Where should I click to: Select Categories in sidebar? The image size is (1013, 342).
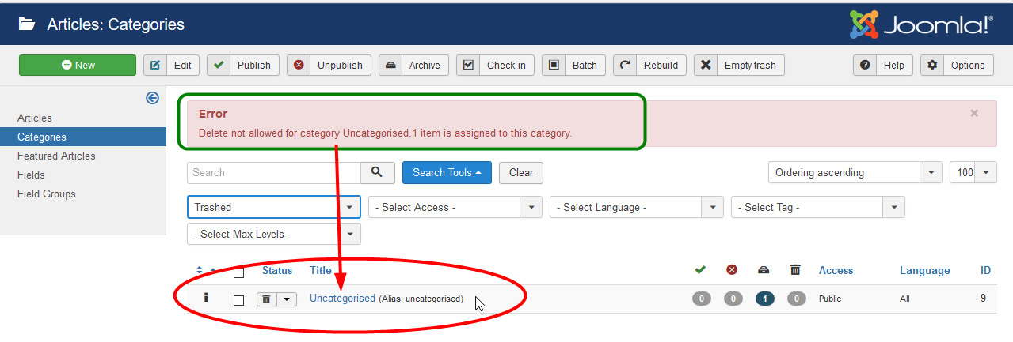83,137
